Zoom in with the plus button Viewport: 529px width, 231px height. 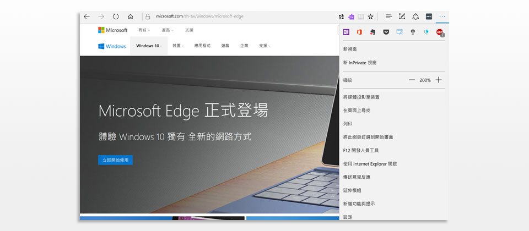click(x=438, y=80)
